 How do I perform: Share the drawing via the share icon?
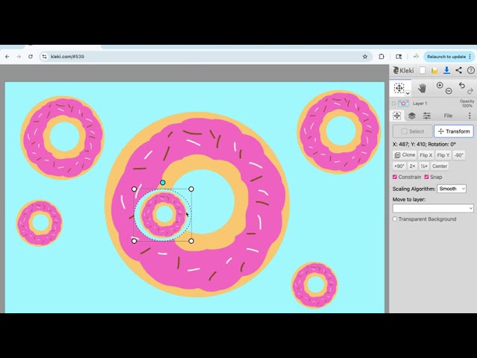pos(459,71)
